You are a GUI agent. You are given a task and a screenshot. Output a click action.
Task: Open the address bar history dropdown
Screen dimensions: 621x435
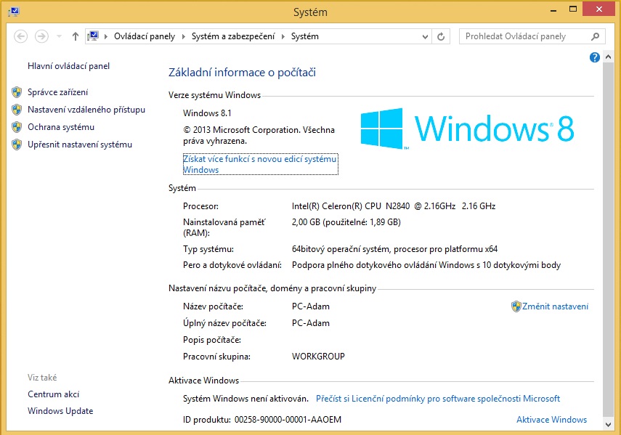click(425, 37)
